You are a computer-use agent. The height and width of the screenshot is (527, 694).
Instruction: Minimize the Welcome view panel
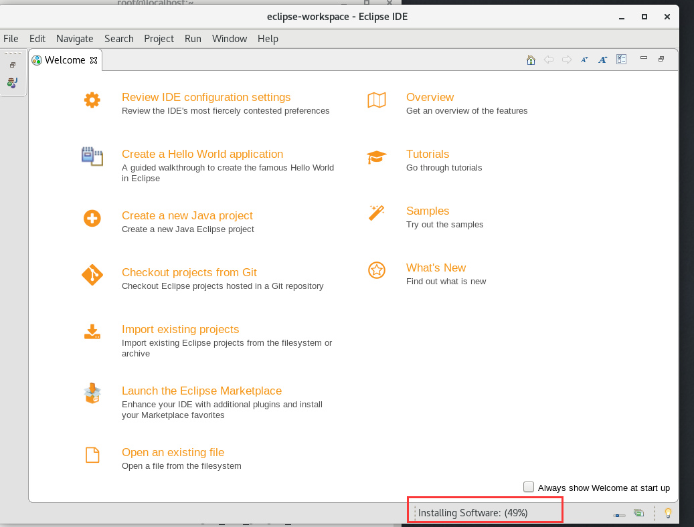[644, 58]
